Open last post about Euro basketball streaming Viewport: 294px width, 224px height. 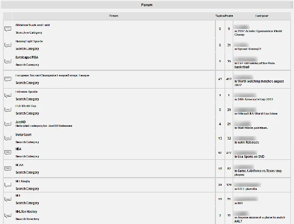click(x=254, y=65)
